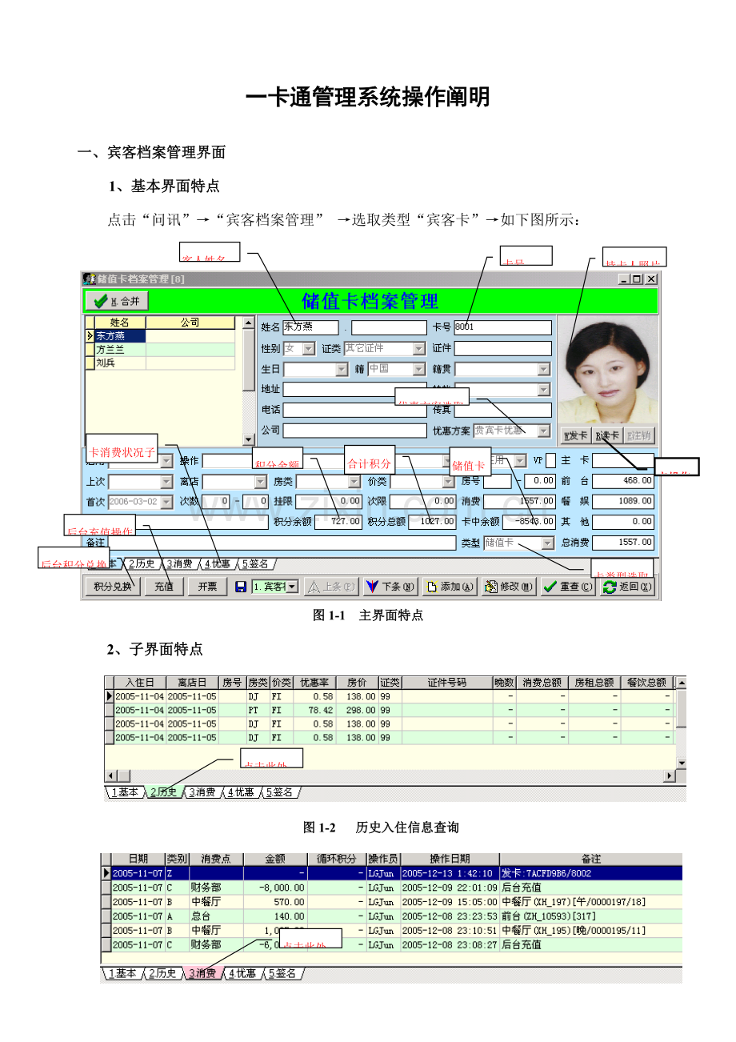Image resolution: width=736 pixels, height=1042 pixels.
Task: Open the 籍贯 dropdown
Action: tap(544, 370)
